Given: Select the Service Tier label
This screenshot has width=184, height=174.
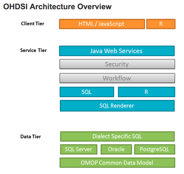Looking at the screenshot, I should click(x=33, y=50).
